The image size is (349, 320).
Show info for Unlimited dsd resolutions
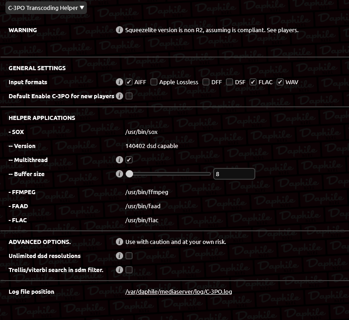pos(120,255)
